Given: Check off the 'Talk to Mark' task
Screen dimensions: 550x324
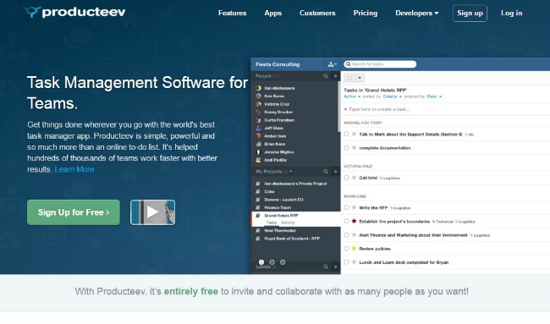Looking at the screenshot, I should tap(346, 134).
